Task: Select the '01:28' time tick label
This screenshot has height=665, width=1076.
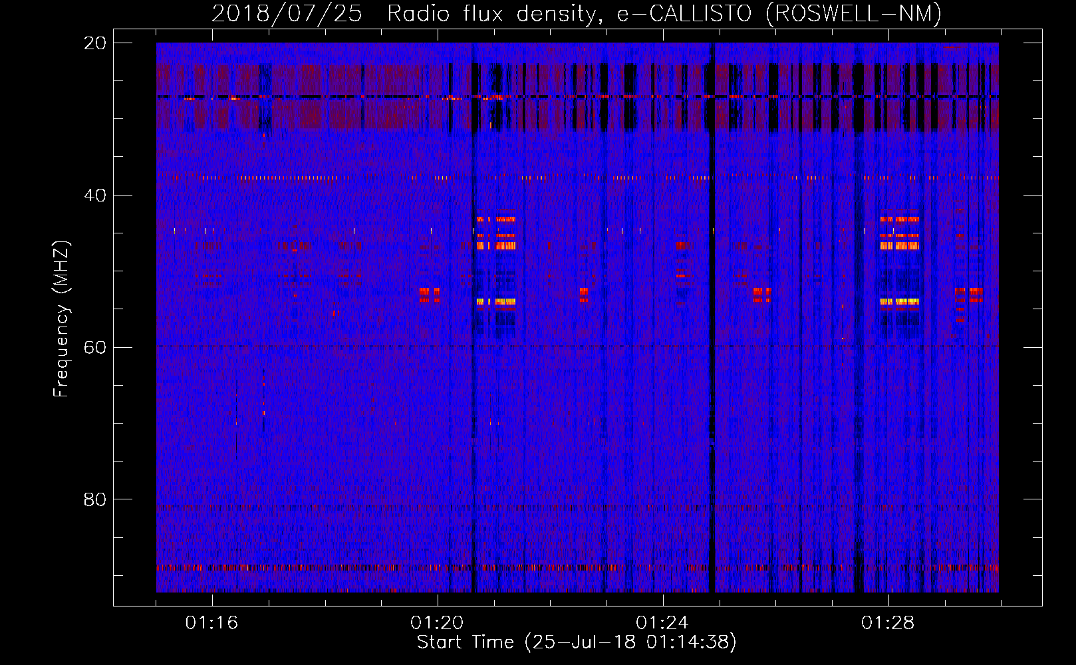Action: point(888,623)
